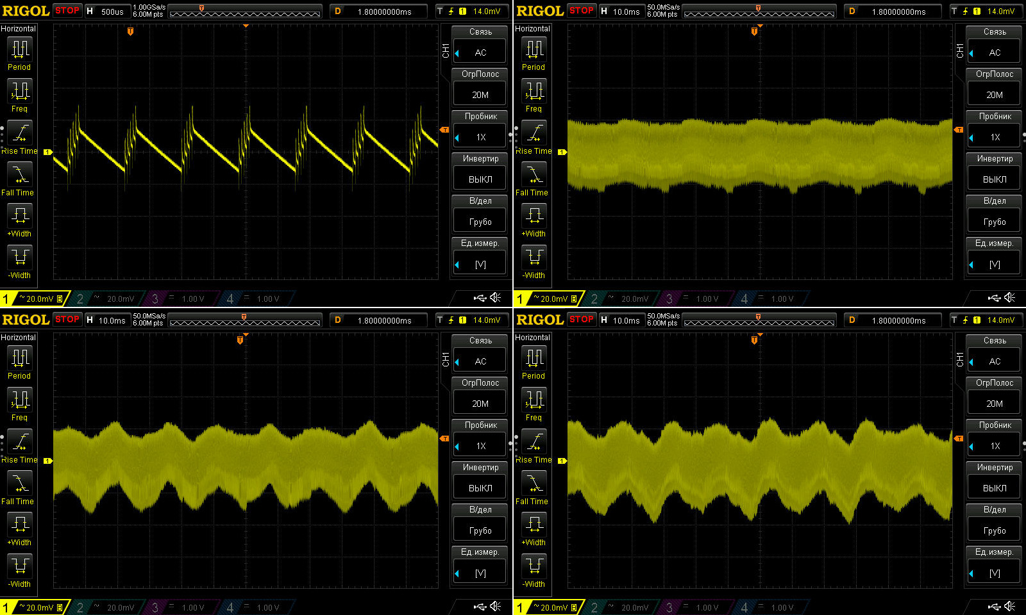Click the Period measurement icon in top-left scope
This screenshot has width=1026, height=615.
click(20, 49)
